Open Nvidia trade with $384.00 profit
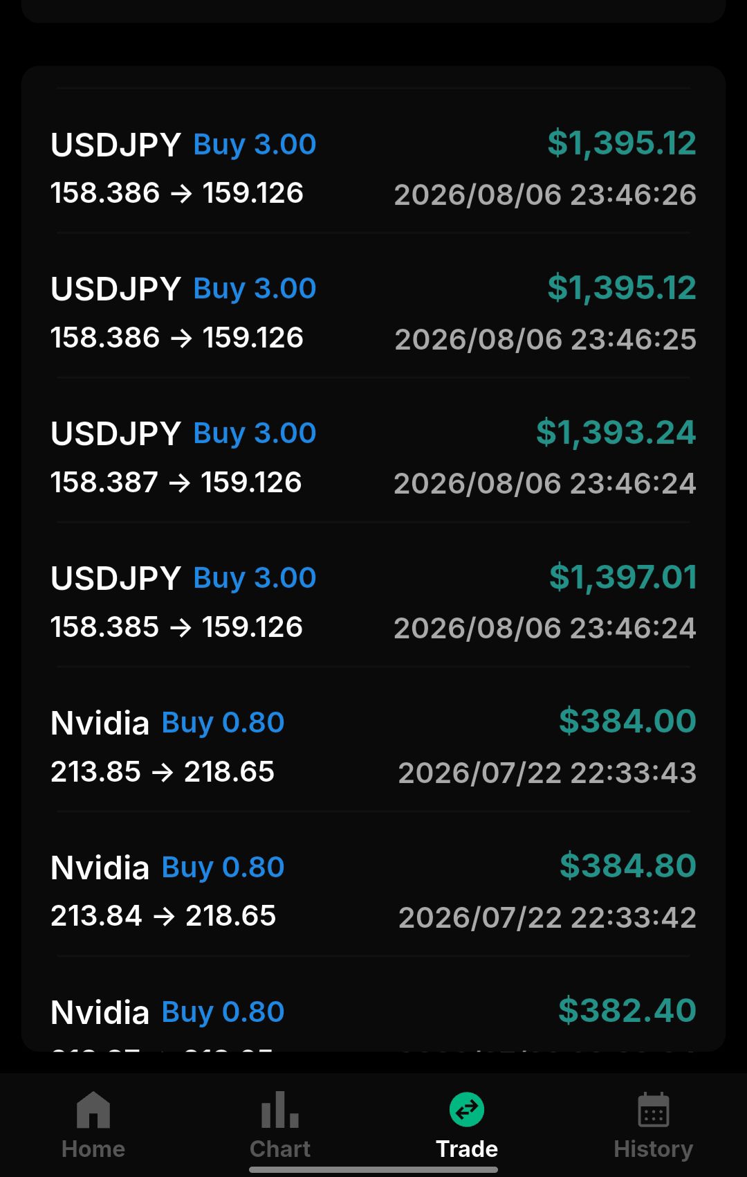This screenshot has height=1177, width=747. 373,747
